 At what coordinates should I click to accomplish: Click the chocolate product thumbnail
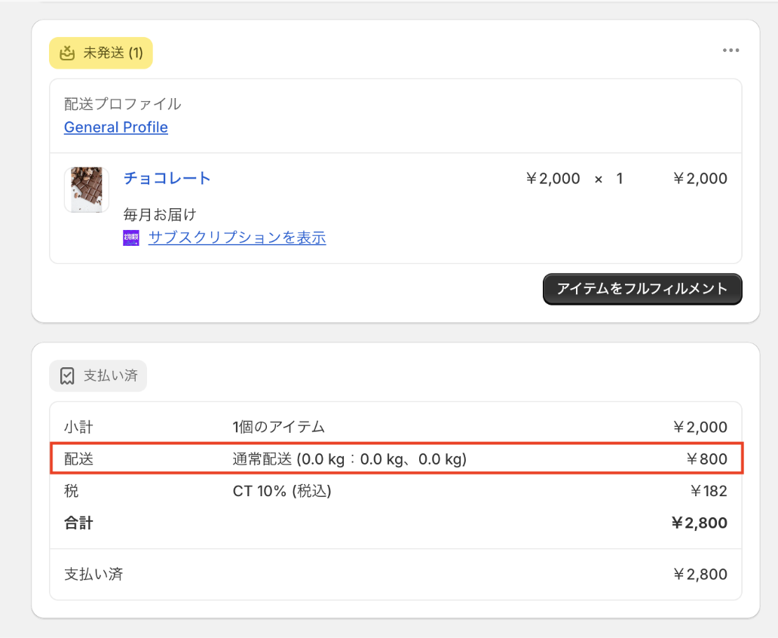(87, 189)
